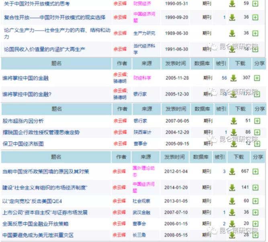Download 以"定向宽松"反击美国QE4 article
This screenshot has width=268, height=242.
[232, 201]
